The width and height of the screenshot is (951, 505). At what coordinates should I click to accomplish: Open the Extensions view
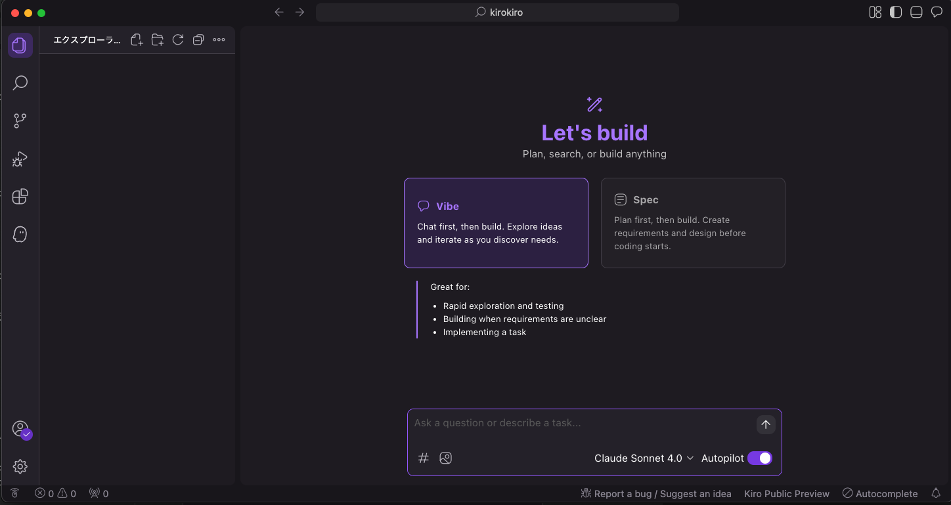click(20, 196)
